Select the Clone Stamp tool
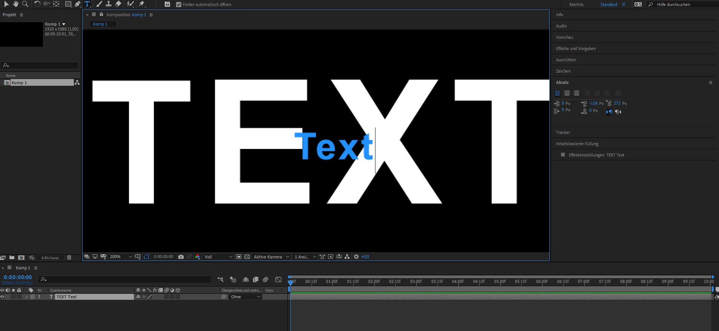719x331 pixels. click(x=109, y=4)
